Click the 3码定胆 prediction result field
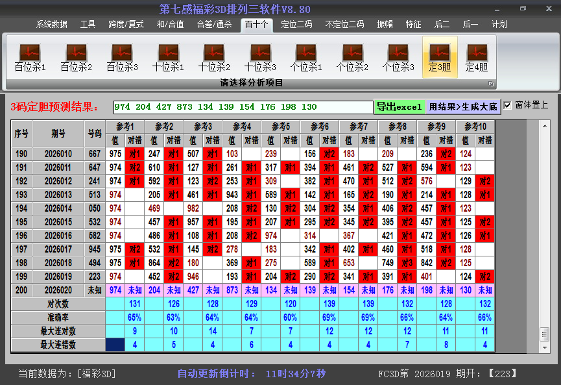 point(243,107)
